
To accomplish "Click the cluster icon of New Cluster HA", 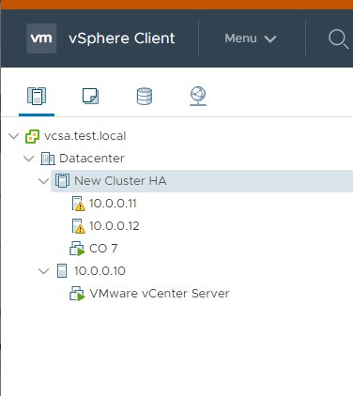I will pos(62,181).
